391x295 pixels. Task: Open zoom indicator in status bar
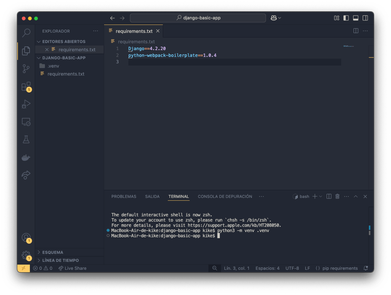point(215,268)
